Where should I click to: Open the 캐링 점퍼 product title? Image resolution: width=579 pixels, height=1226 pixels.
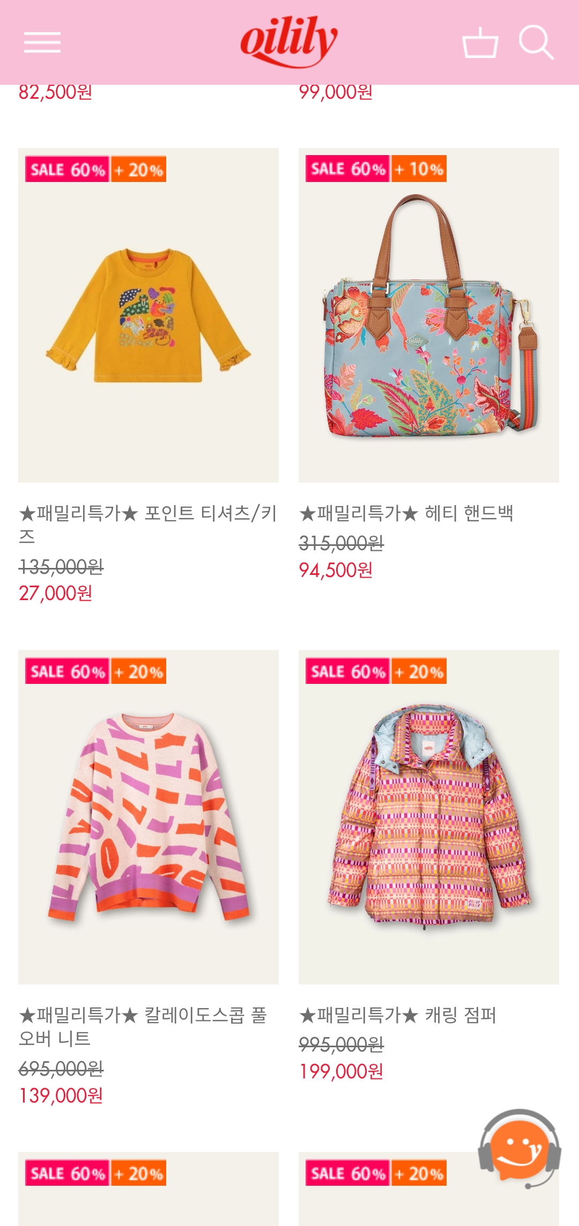click(398, 1015)
